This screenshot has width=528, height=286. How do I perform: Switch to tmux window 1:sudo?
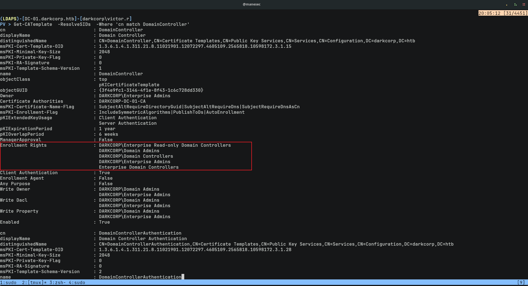(x=8, y=282)
